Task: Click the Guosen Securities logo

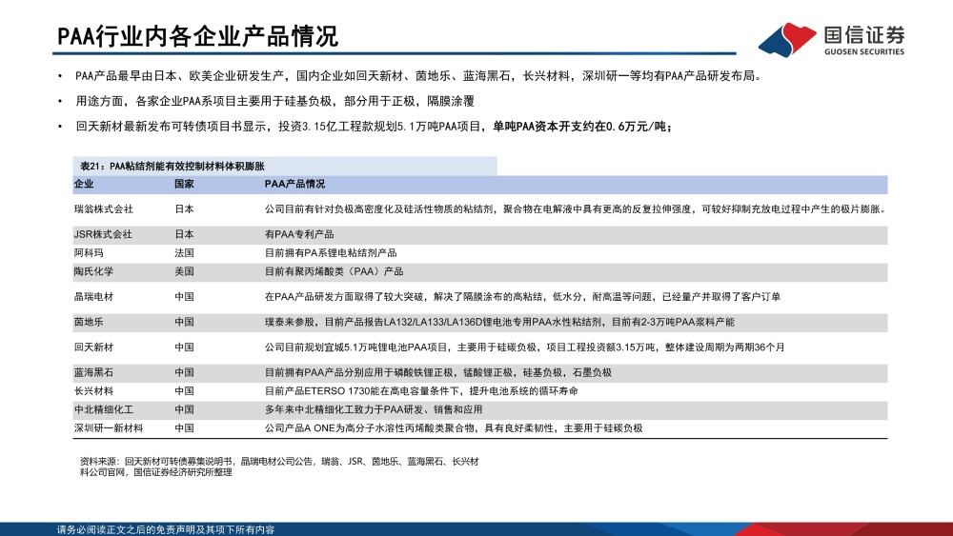Action: tap(831, 39)
